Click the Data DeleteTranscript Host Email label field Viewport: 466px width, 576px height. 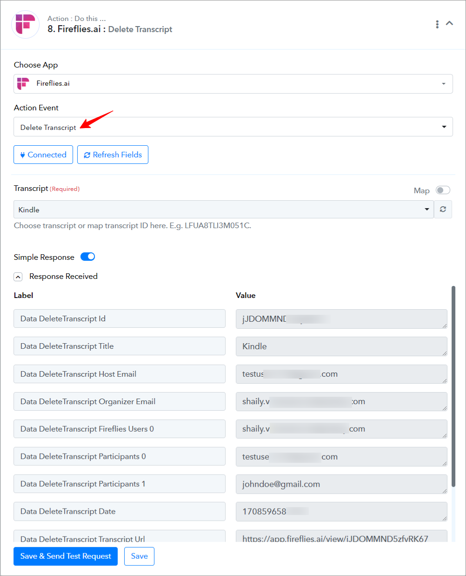click(x=120, y=374)
